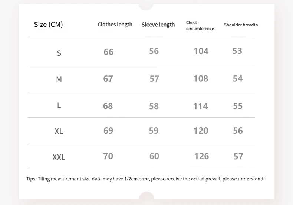The width and height of the screenshot is (293, 205).
Task: Click the 57 sleeve length value
Action: coord(154,79)
